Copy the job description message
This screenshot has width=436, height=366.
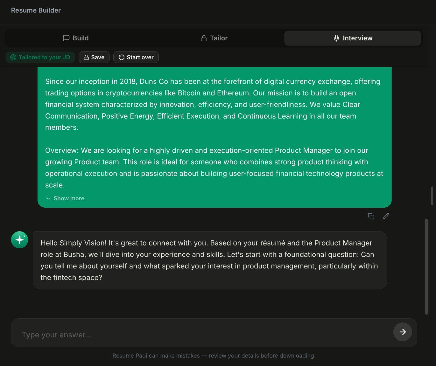371,216
